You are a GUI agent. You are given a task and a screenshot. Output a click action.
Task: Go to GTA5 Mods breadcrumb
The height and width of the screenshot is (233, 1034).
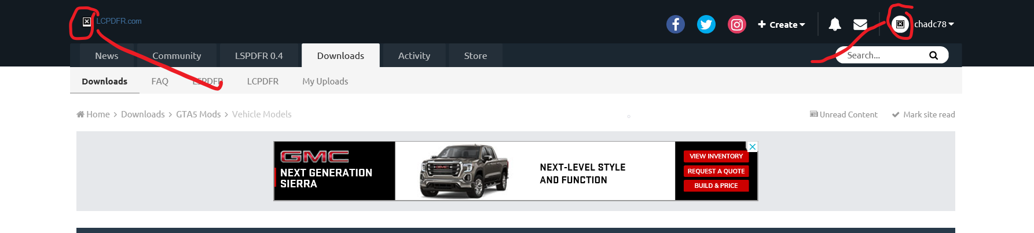[x=199, y=114]
